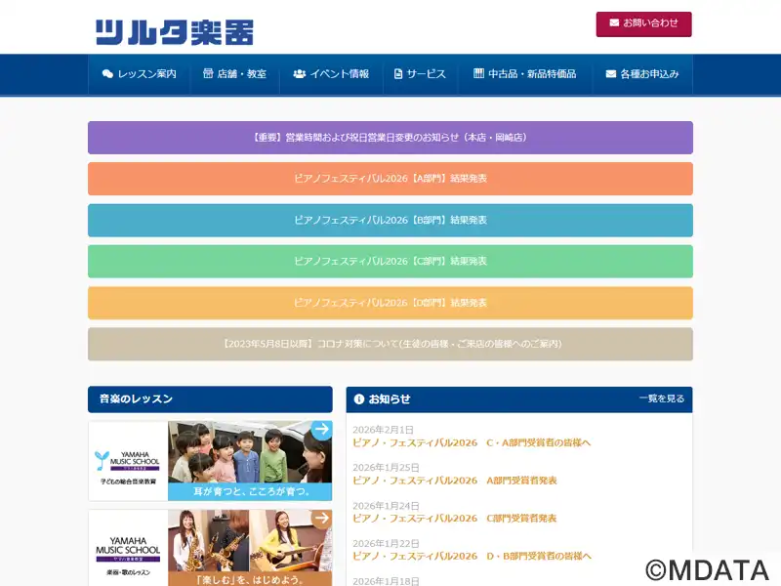
Task: Click the 耳が育つと、こころが育つ。 caption
Action: click(x=252, y=492)
